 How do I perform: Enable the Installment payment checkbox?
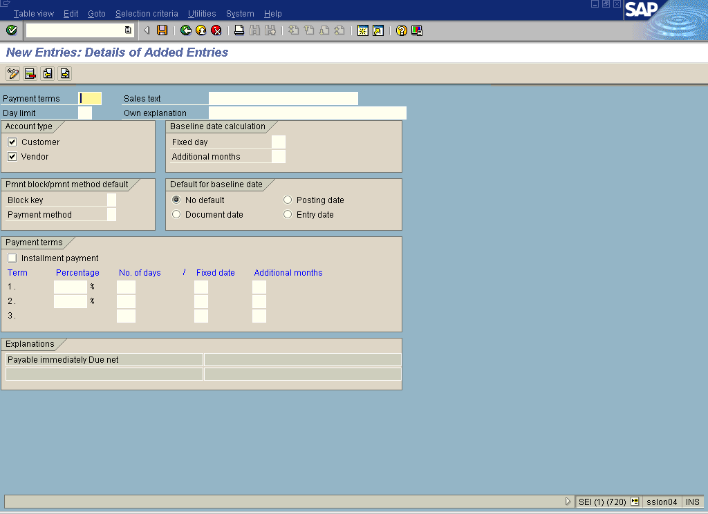point(12,258)
